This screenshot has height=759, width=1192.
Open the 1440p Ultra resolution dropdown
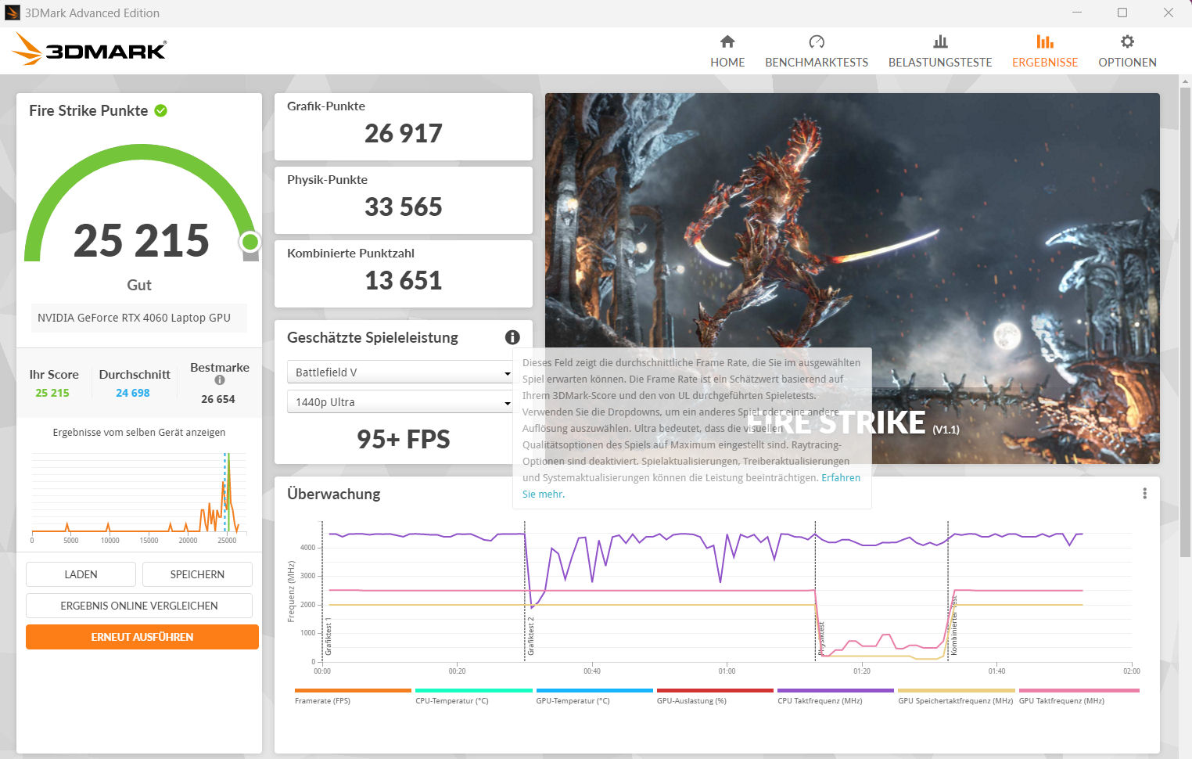(x=400, y=402)
